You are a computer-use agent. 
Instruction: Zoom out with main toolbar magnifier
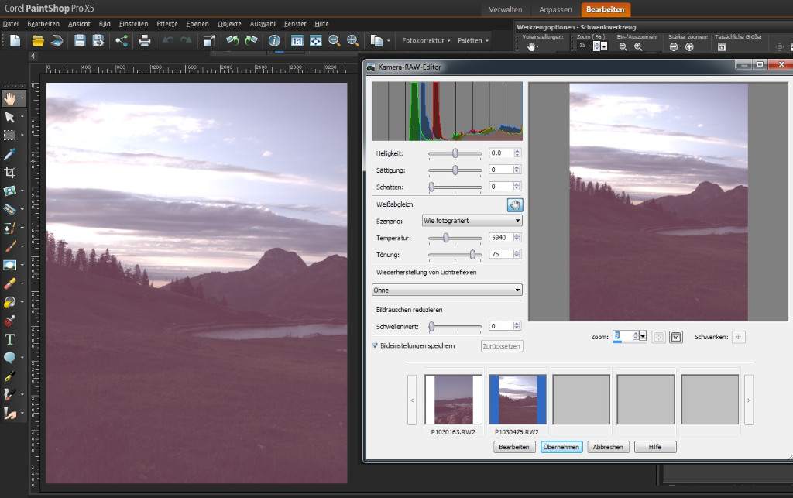click(x=334, y=40)
